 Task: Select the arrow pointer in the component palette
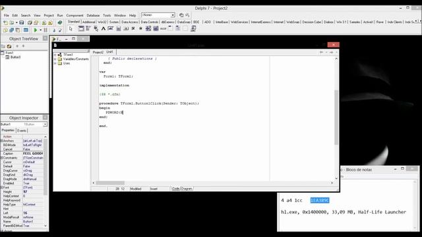[71, 28]
